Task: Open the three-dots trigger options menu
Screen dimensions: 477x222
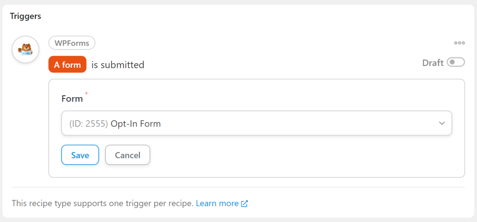Action: [x=459, y=43]
